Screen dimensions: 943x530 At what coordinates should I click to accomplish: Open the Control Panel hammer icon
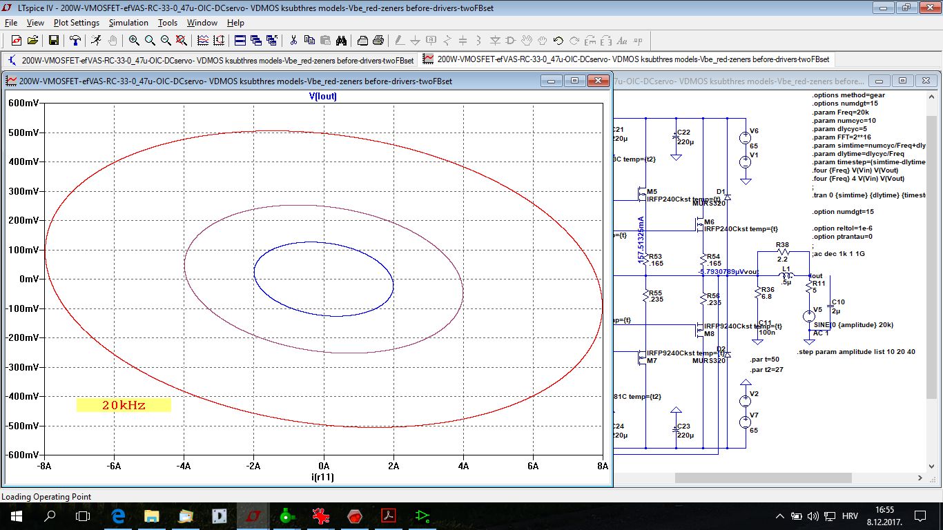(75, 40)
